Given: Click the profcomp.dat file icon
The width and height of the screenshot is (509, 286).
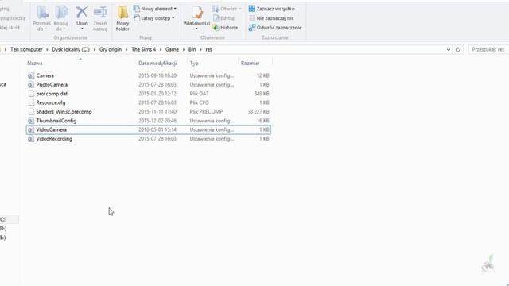Looking at the screenshot, I should click(31, 94).
